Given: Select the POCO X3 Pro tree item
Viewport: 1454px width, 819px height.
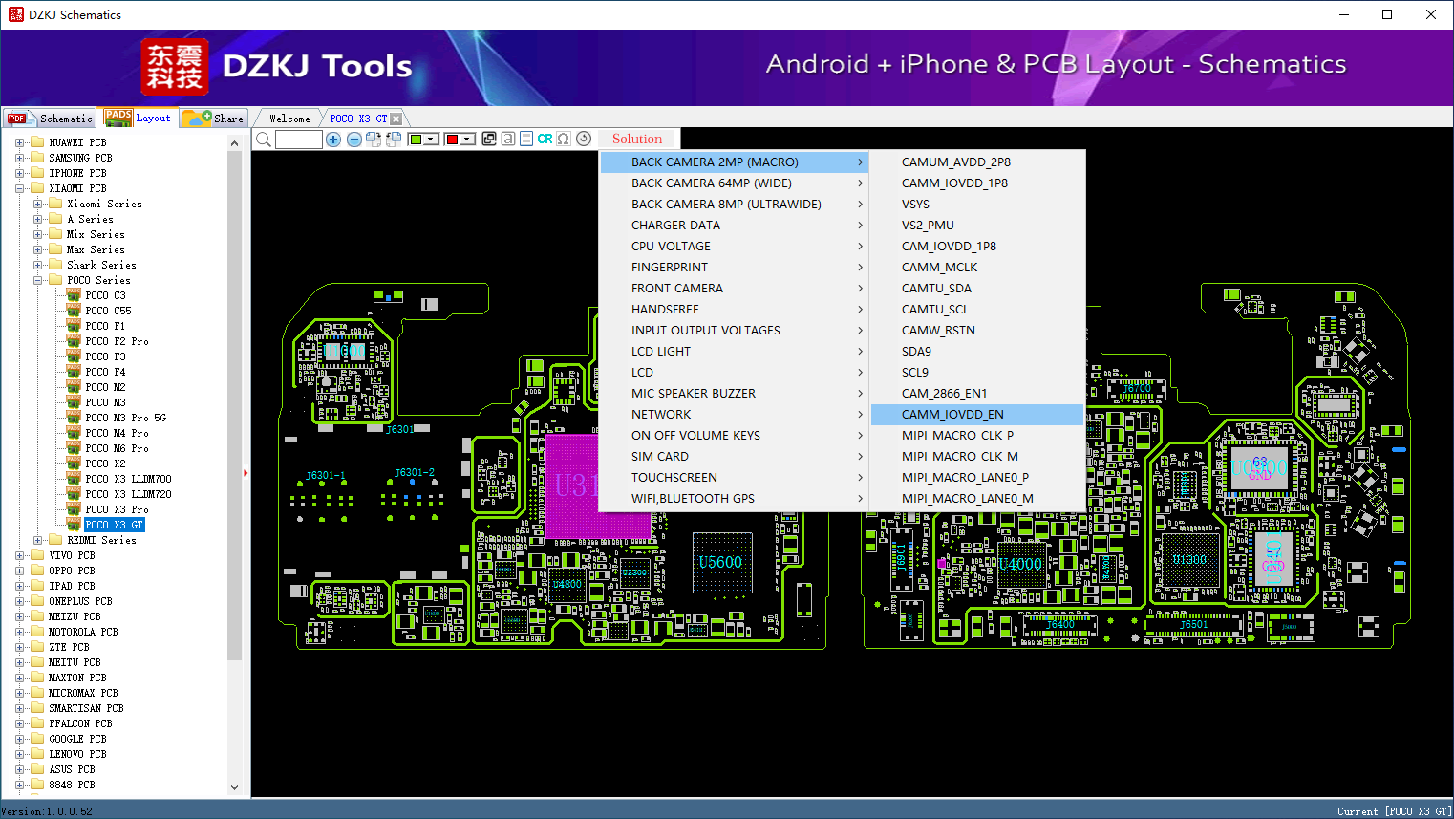Looking at the screenshot, I should point(117,509).
